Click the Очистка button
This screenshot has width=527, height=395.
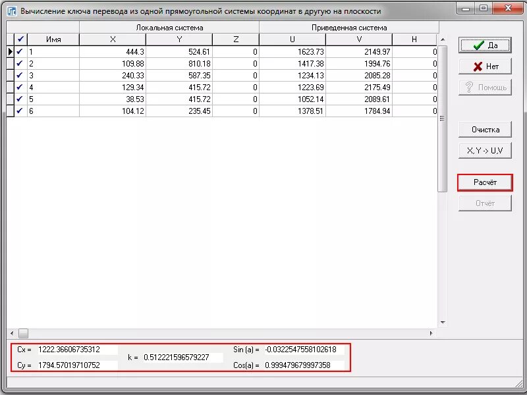coord(485,130)
